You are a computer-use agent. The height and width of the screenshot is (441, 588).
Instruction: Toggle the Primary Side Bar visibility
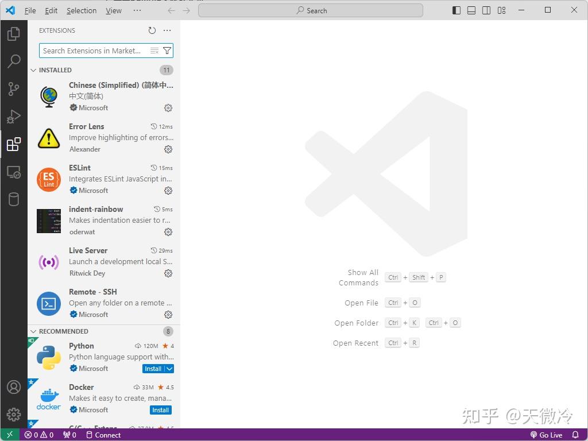456,10
